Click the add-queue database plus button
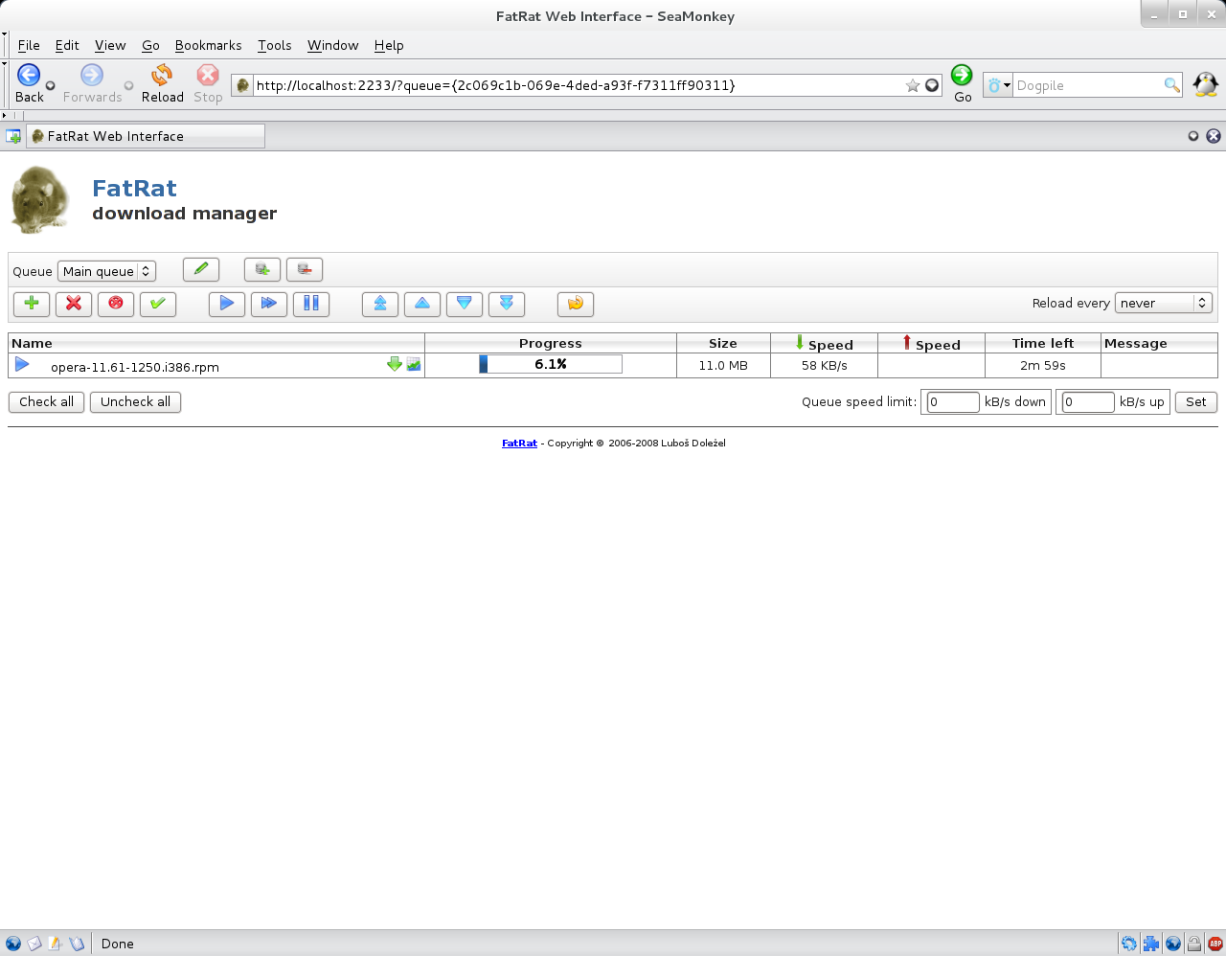1226x956 pixels. tap(262, 269)
